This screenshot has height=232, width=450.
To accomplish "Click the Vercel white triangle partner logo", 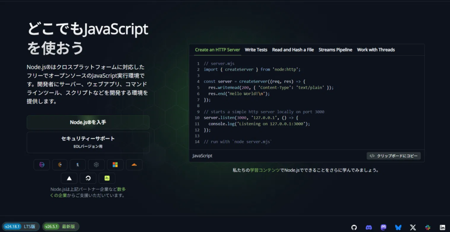I will [x=69, y=178].
